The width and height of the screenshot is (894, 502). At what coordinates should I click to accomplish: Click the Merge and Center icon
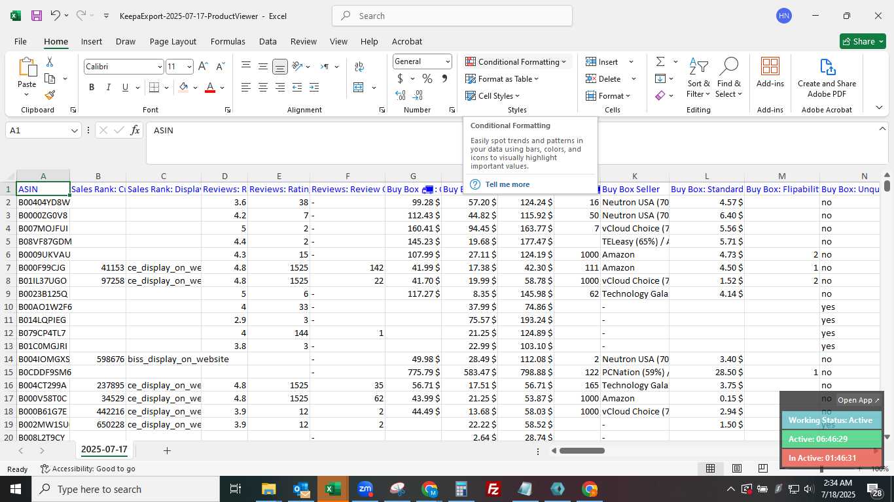click(359, 88)
